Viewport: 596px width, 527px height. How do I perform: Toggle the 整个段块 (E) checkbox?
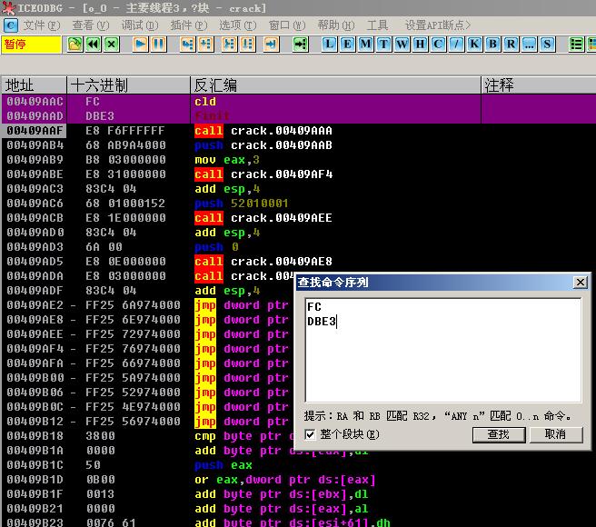(x=310, y=434)
